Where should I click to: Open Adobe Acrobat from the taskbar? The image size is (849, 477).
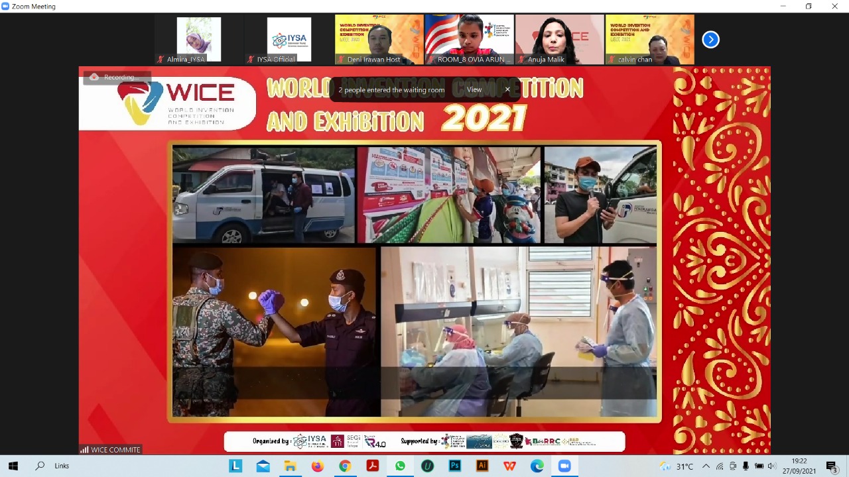click(x=373, y=466)
